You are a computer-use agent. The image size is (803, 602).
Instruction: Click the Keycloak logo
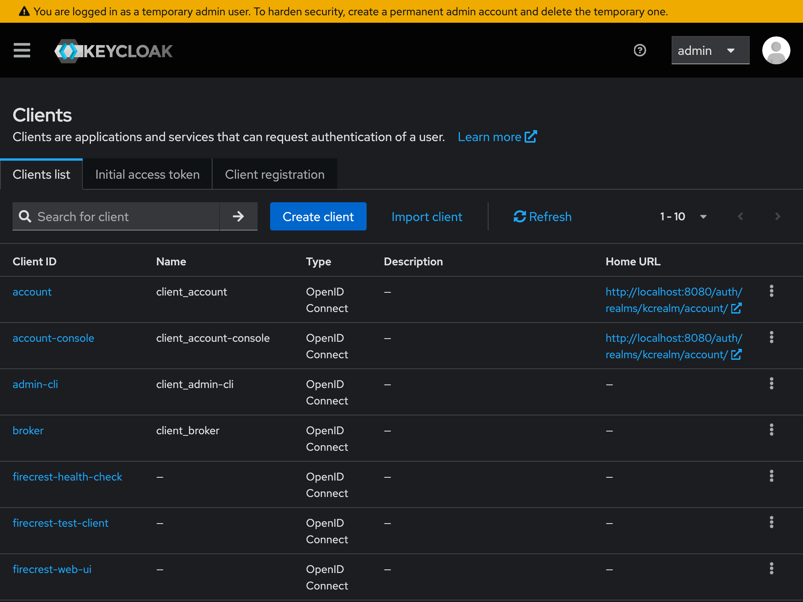click(x=113, y=51)
